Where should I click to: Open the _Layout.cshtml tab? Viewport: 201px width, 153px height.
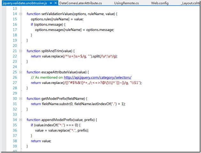pos(190,3)
